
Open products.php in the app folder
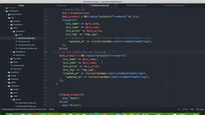click(19, 65)
